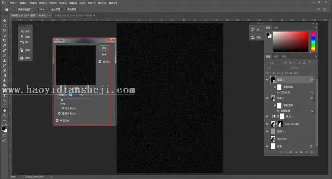This screenshot has width=332, height=179.
Task: Select the Lasso tool
Action: (x=4, y=31)
